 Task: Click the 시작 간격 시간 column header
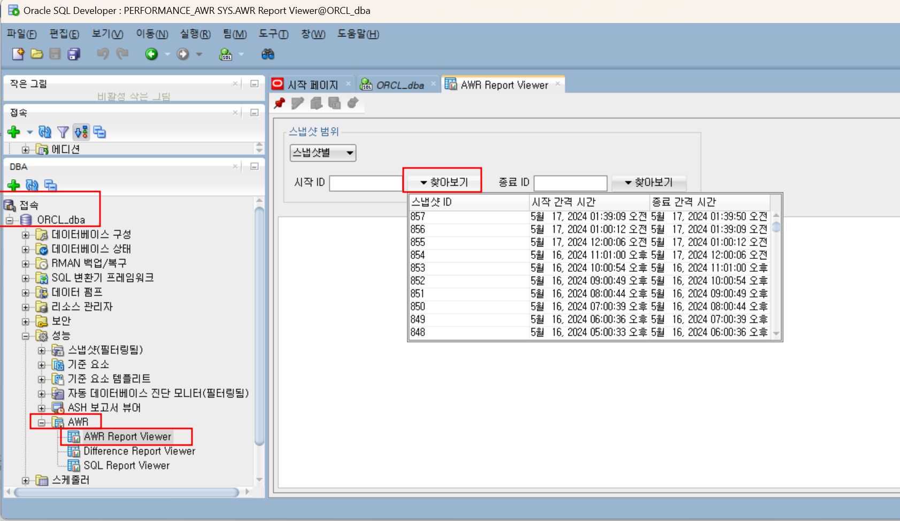589,202
